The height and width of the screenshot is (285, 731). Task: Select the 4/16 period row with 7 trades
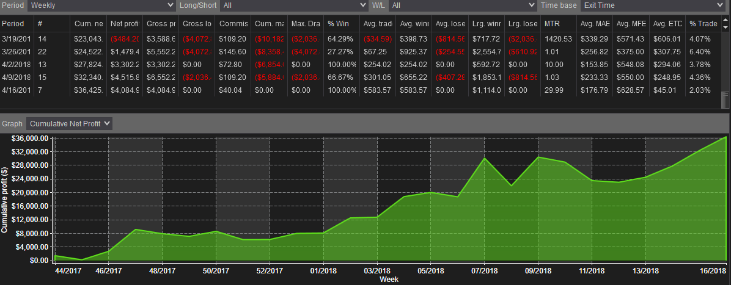pyautogui.click(x=361, y=90)
